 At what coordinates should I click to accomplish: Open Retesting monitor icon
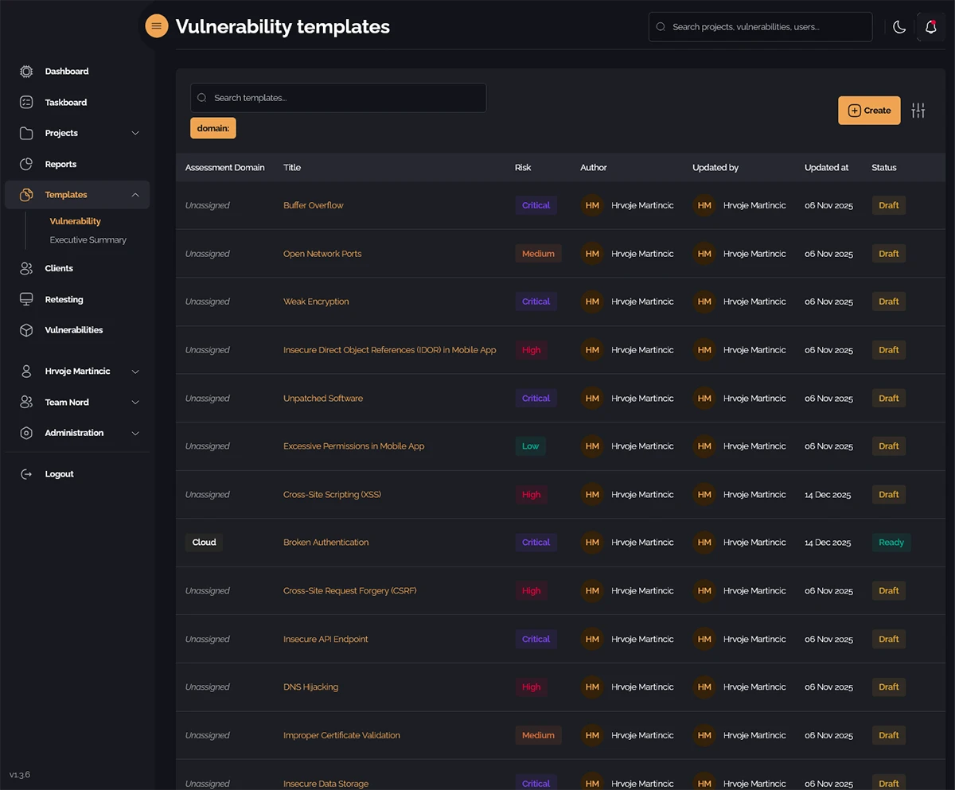tap(26, 300)
